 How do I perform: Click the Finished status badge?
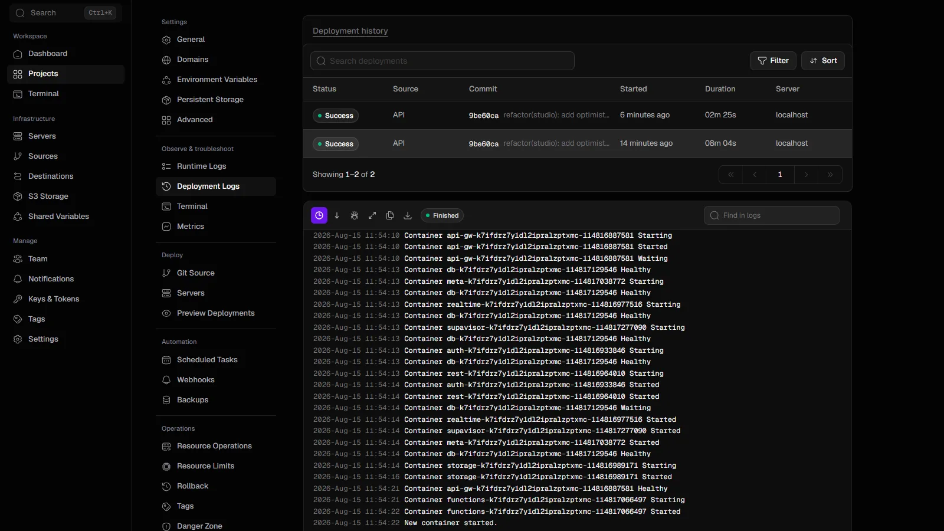(x=442, y=215)
